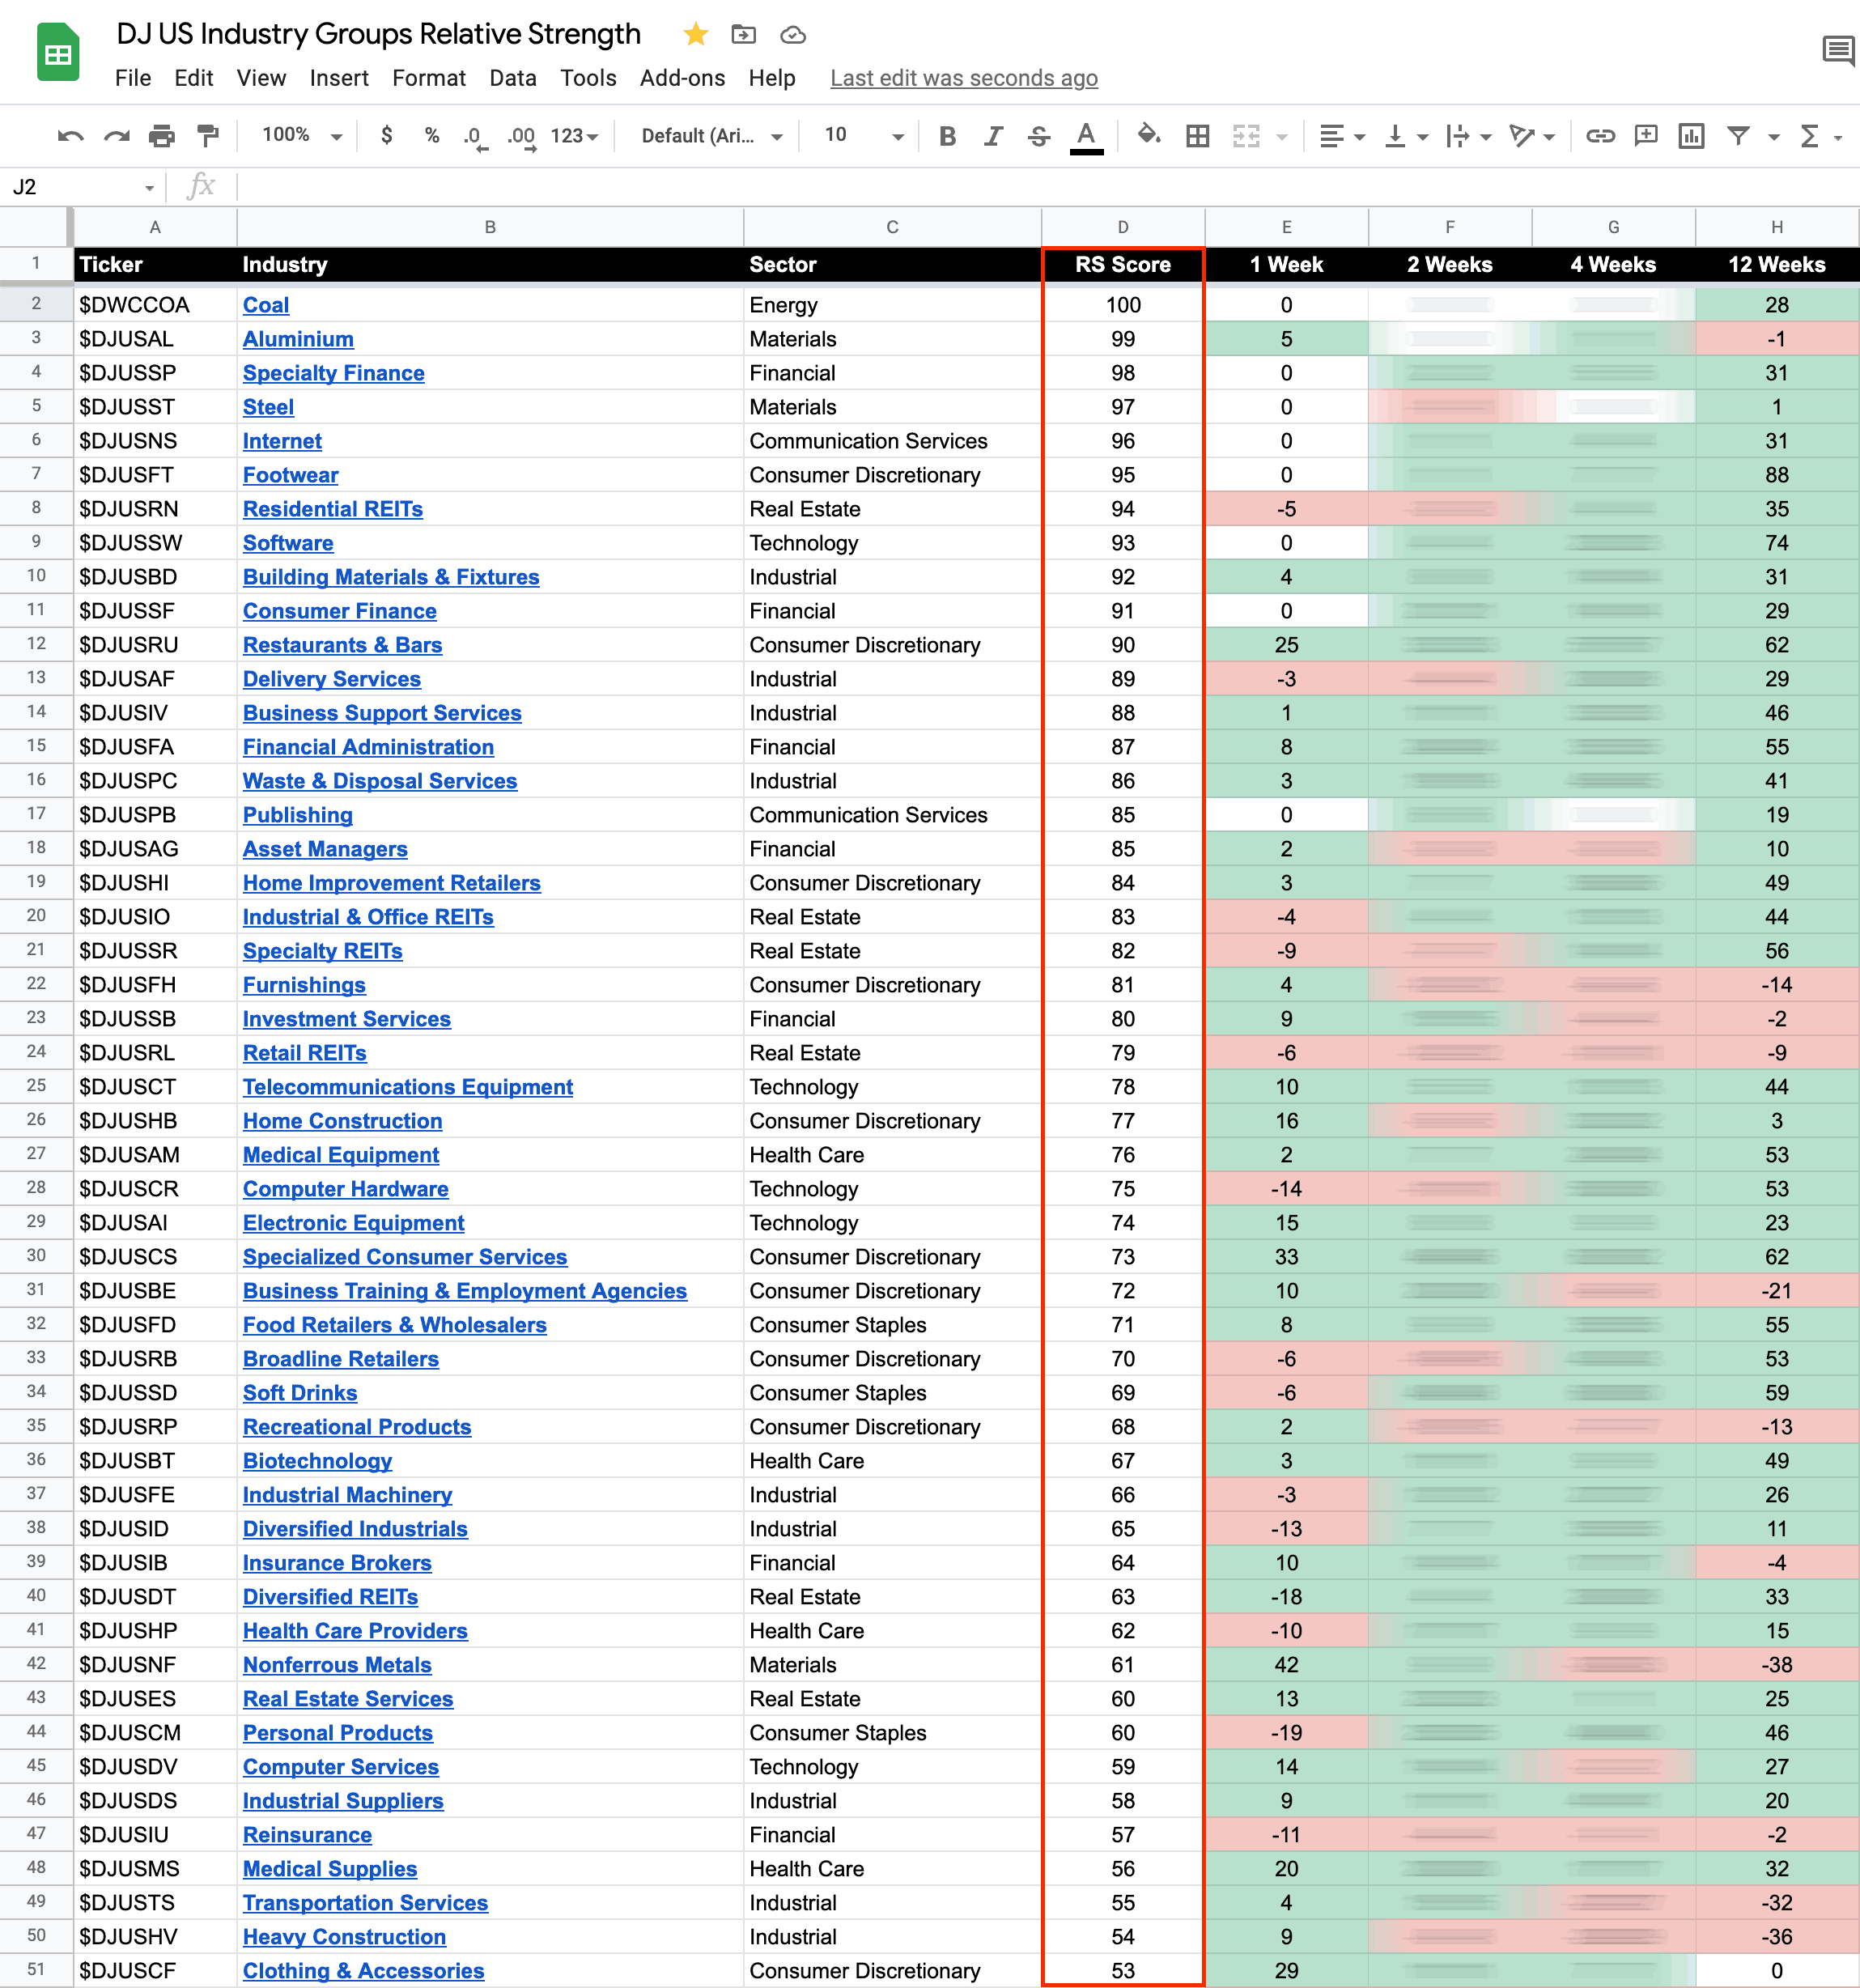The height and width of the screenshot is (1988, 1860).
Task: Select column D header
Action: click(1123, 227)
